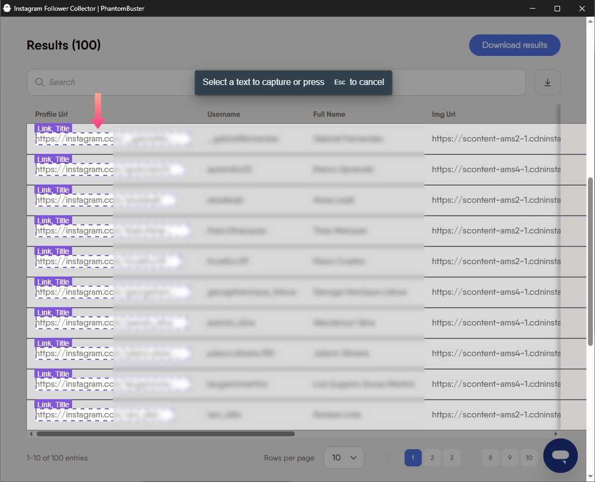
Task: Click the Download results button
Action: click(x=514, y=45)
